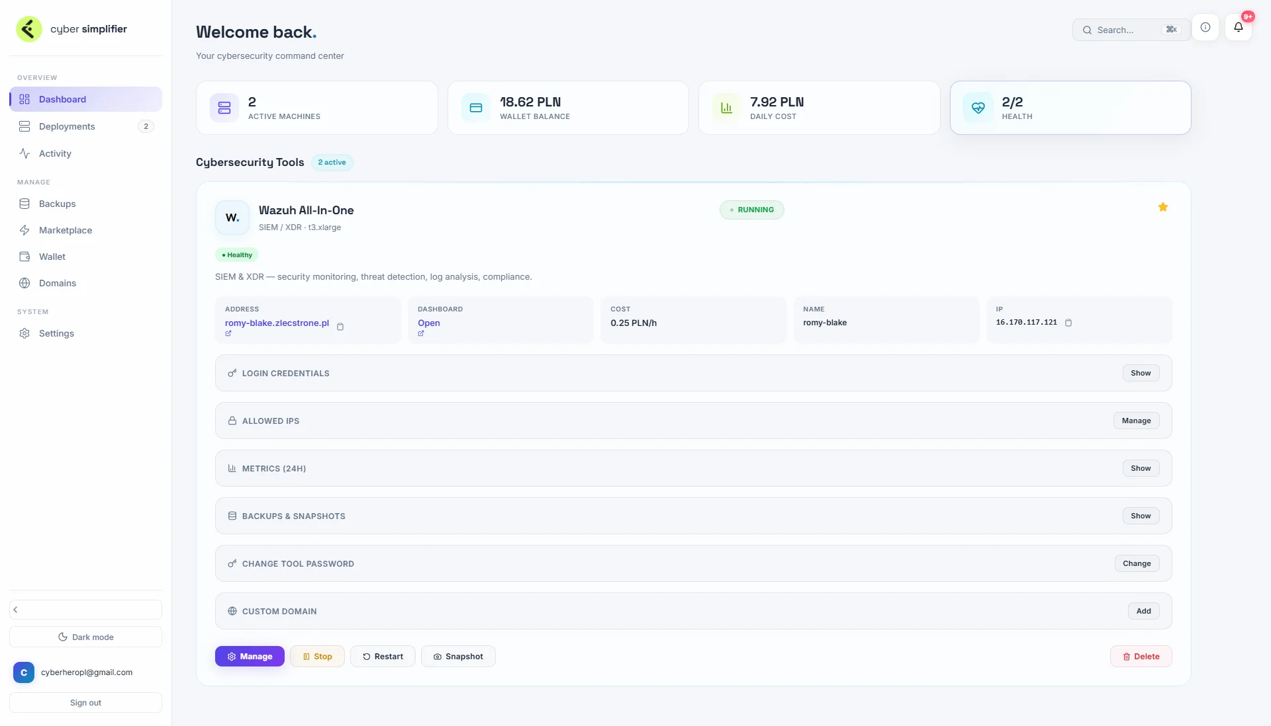Screen dimensions: 1271x726
Task: Open Settings in the sidebar
Action: [x=85, y=333]
